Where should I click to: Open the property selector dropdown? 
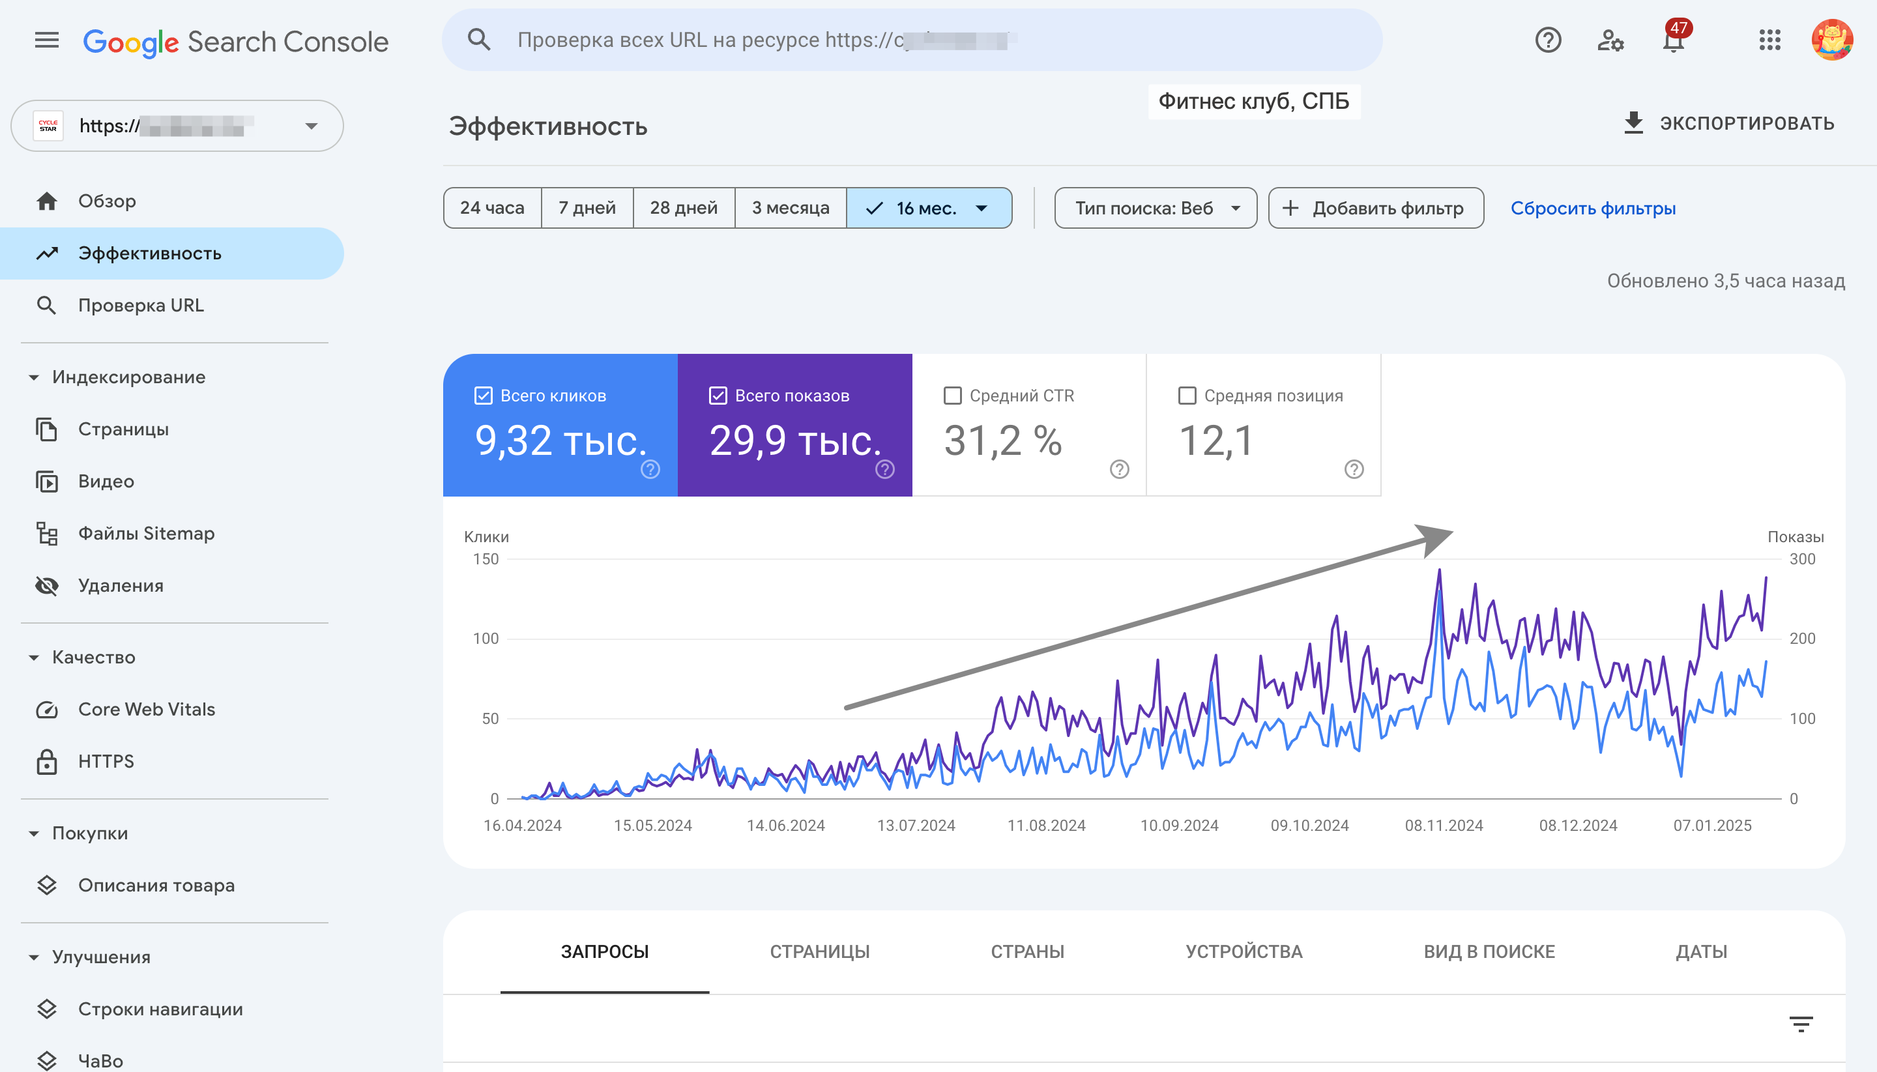click(177, 126)
